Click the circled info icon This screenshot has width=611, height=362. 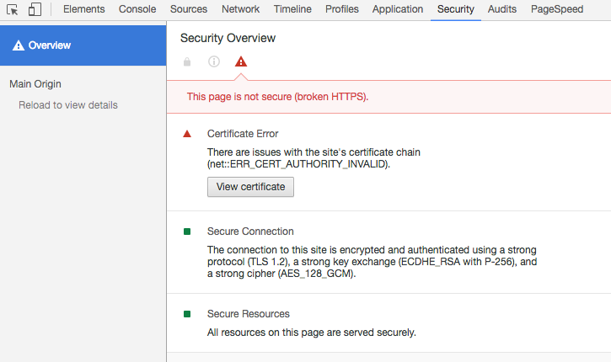(214, 61)
